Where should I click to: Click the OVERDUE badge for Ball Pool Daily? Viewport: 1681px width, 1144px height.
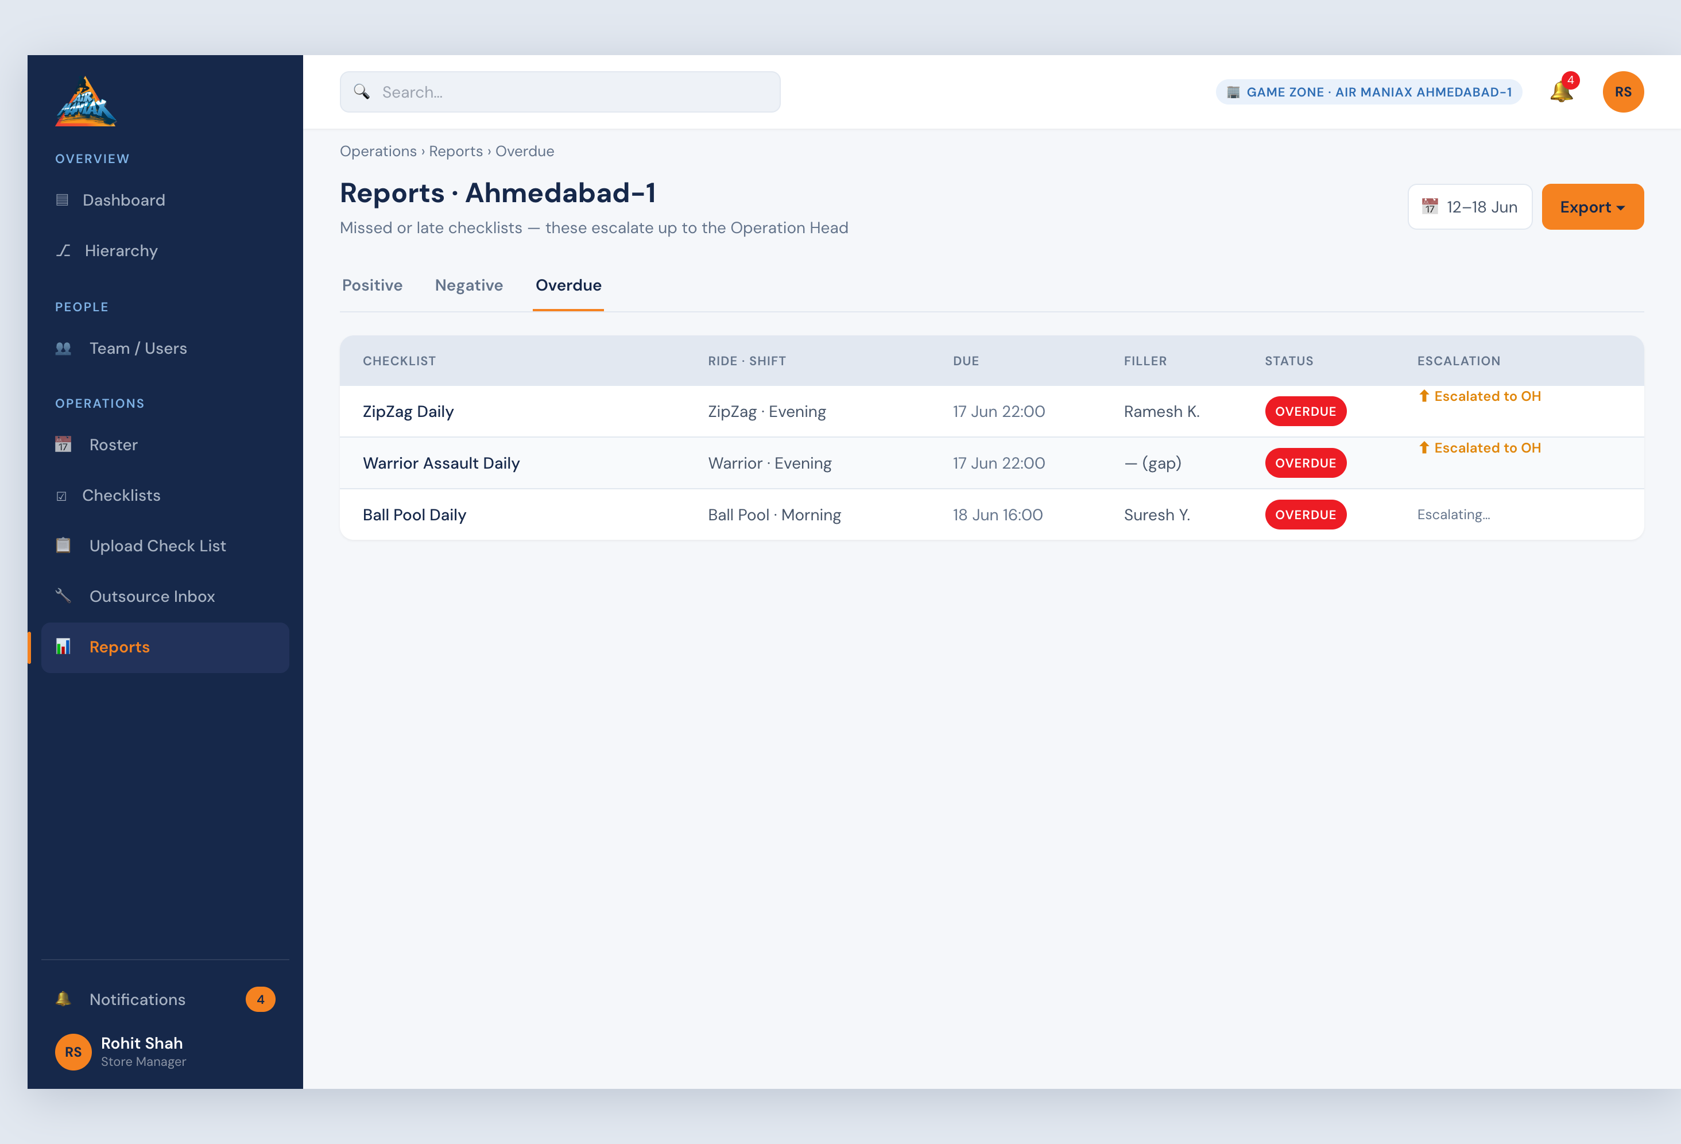coord(1305,515)
